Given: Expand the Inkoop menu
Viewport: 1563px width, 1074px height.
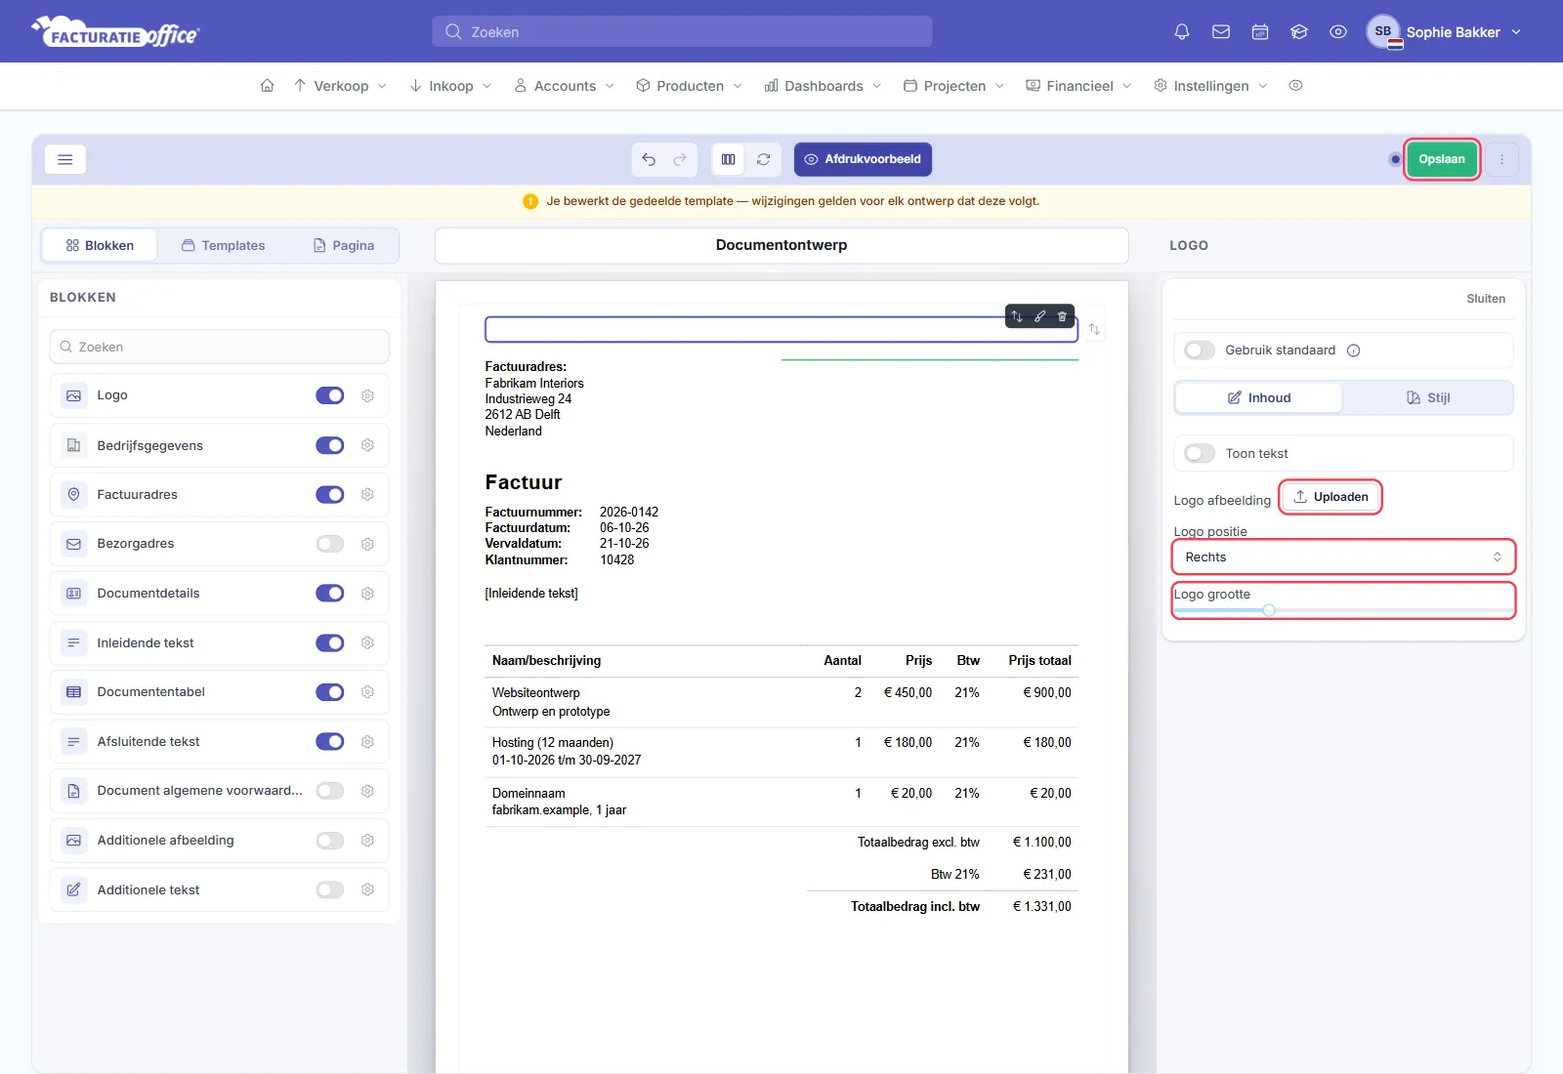Looking at the screenshot, I should pyautogui.click(x=450, y=86).
